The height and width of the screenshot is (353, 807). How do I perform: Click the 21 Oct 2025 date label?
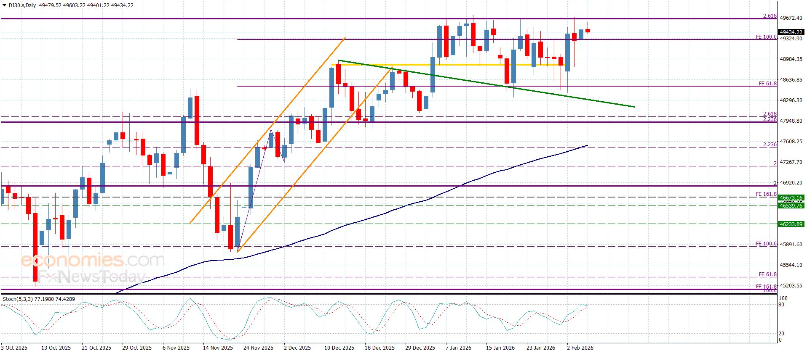tap(96, 348)
